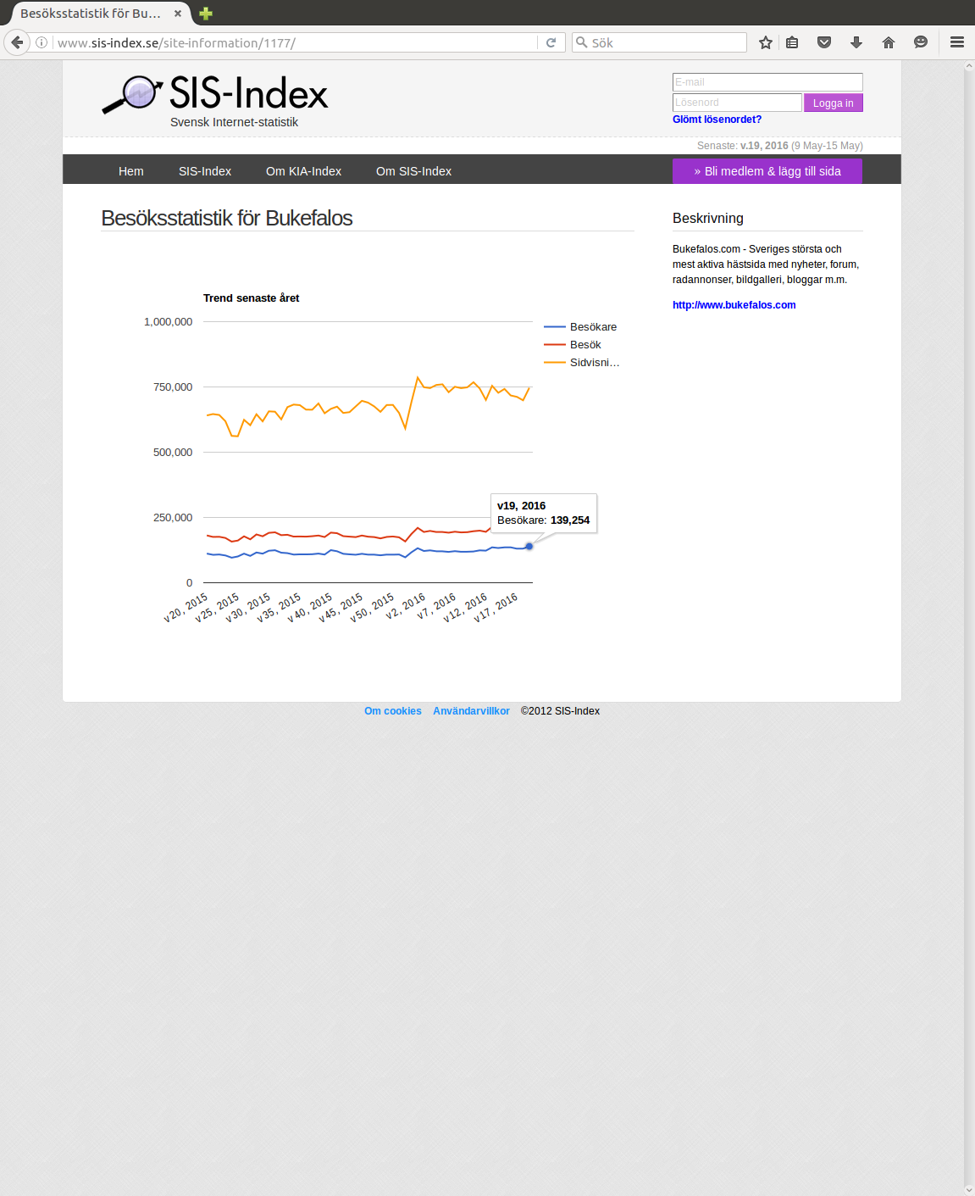The height and width of the screenshot is (1196, 975).
Task: Click the browser URL address bar
Action: [x=296, y=42]
